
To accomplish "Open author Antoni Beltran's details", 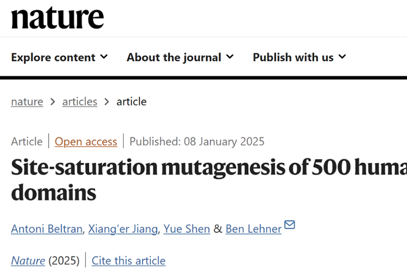I will [x=45, y=229].
